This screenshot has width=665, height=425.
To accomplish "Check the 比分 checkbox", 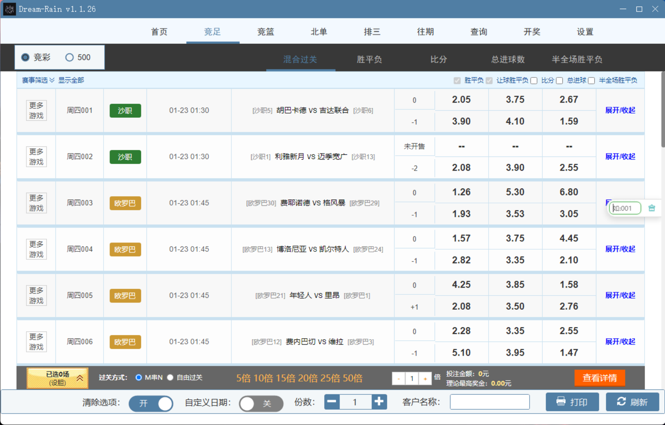I will coord(534,81).
